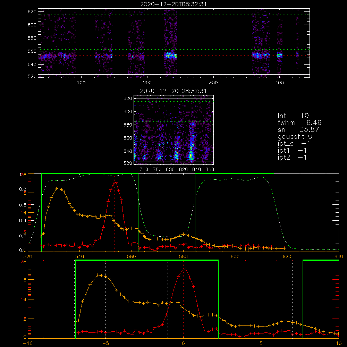Select the 'fwhm 6.46' readout

tap(299, 122)
